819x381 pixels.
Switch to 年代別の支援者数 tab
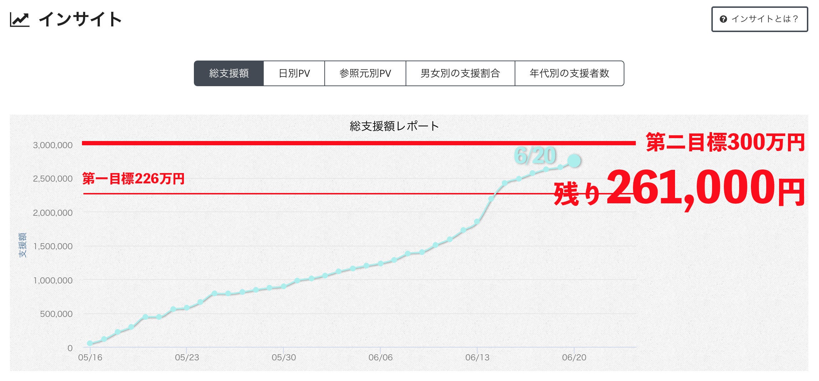569,73
